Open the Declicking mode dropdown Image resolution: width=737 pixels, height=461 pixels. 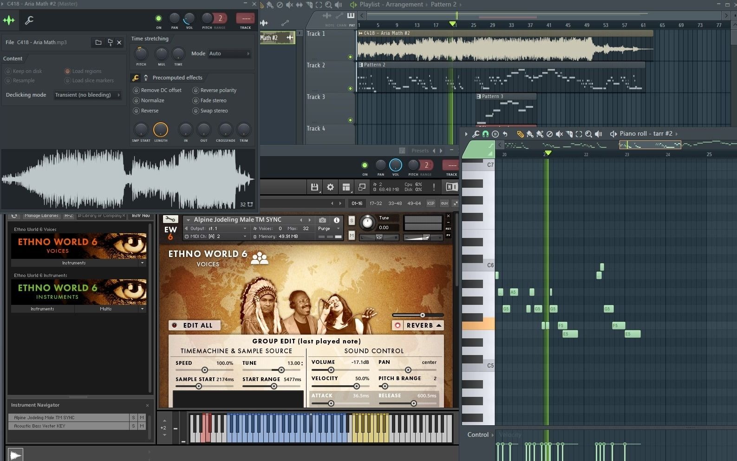coord(87,95)
